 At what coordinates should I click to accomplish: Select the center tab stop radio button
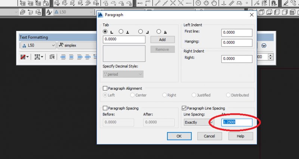click(x=121, y=32)
